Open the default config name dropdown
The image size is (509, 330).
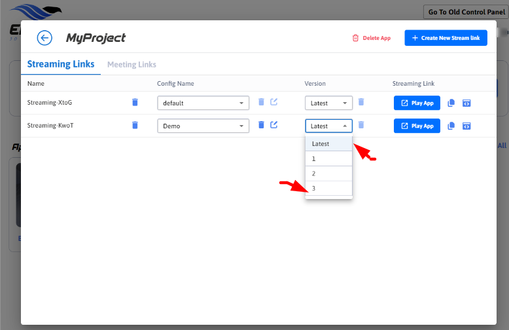pyautogui.click(x=203, y=103)
